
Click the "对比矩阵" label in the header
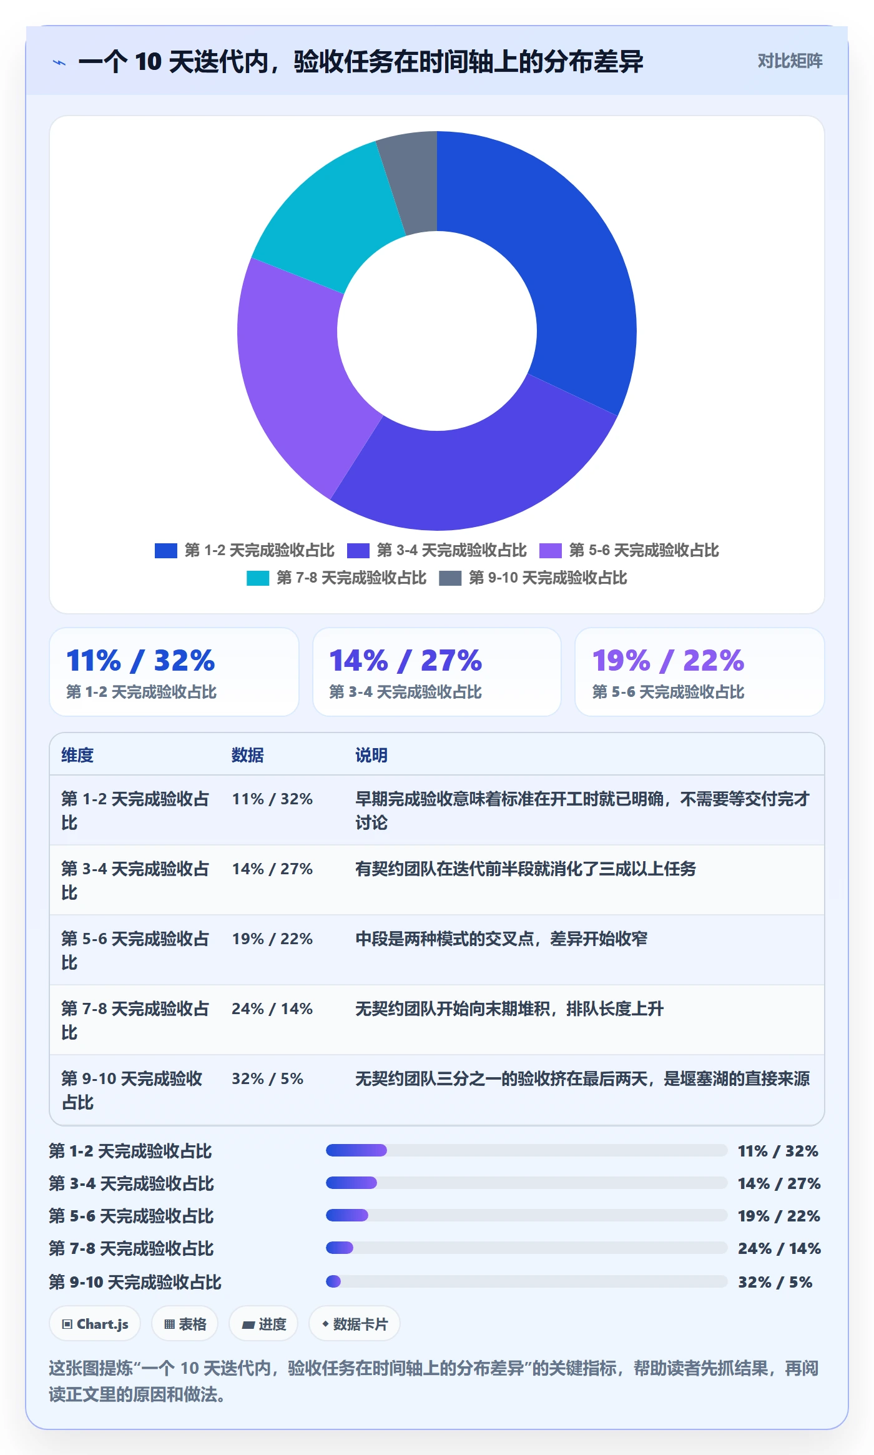[790, 61]
